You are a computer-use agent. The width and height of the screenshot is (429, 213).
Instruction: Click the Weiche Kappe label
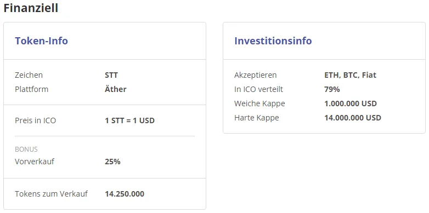(259, 104)
